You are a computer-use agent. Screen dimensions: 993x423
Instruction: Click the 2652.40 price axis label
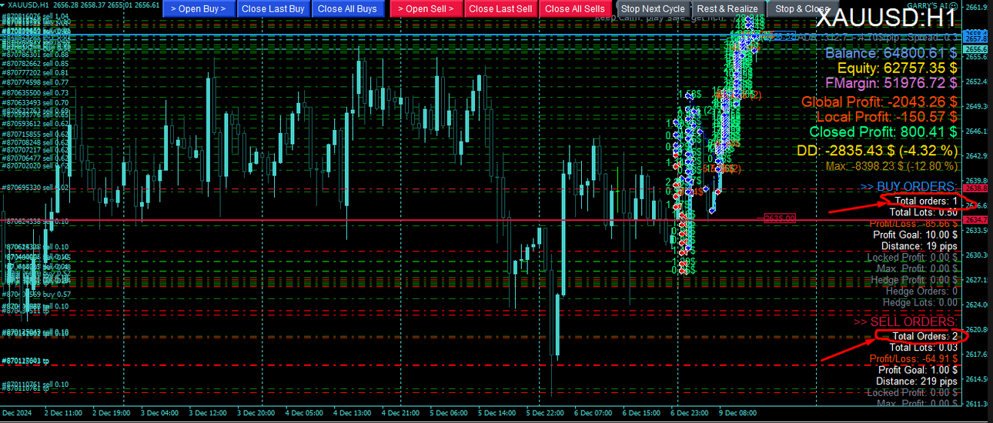tap(976, 82)
